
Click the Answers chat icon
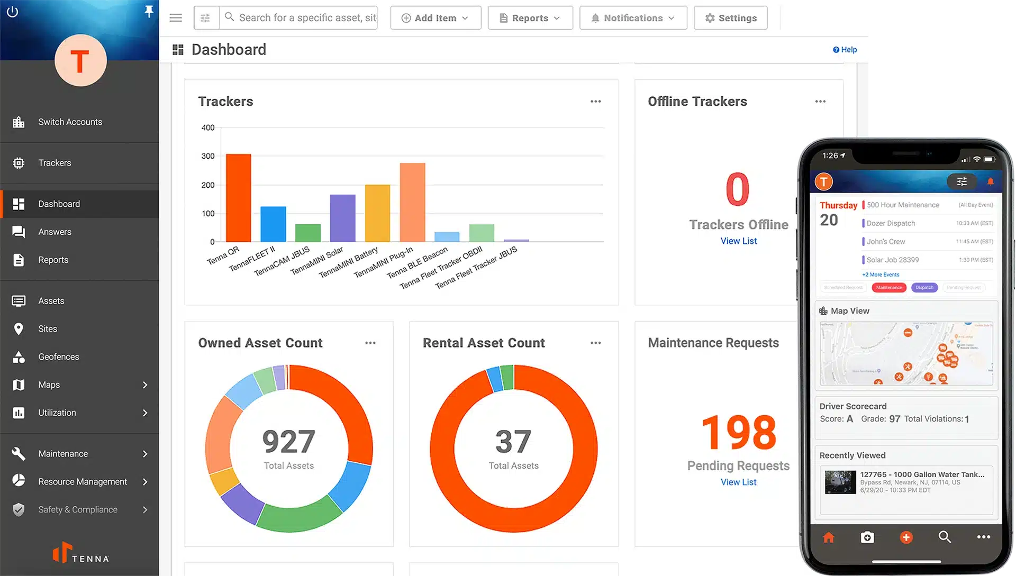click(19, 232)
